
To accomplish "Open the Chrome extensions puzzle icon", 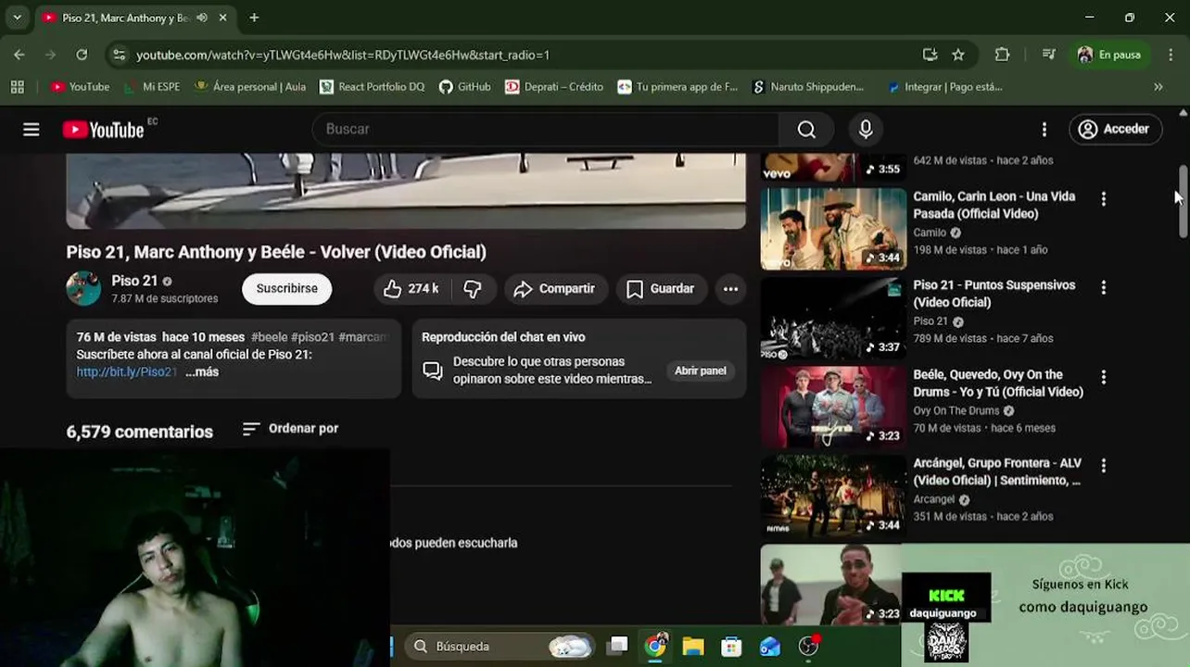I will 1002,55.
